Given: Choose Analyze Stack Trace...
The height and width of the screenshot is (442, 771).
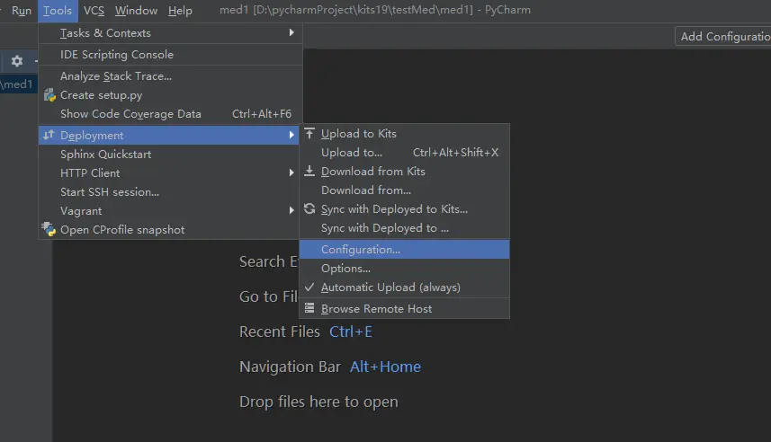Looking at the screenshot, I should [x=170, y=76].
